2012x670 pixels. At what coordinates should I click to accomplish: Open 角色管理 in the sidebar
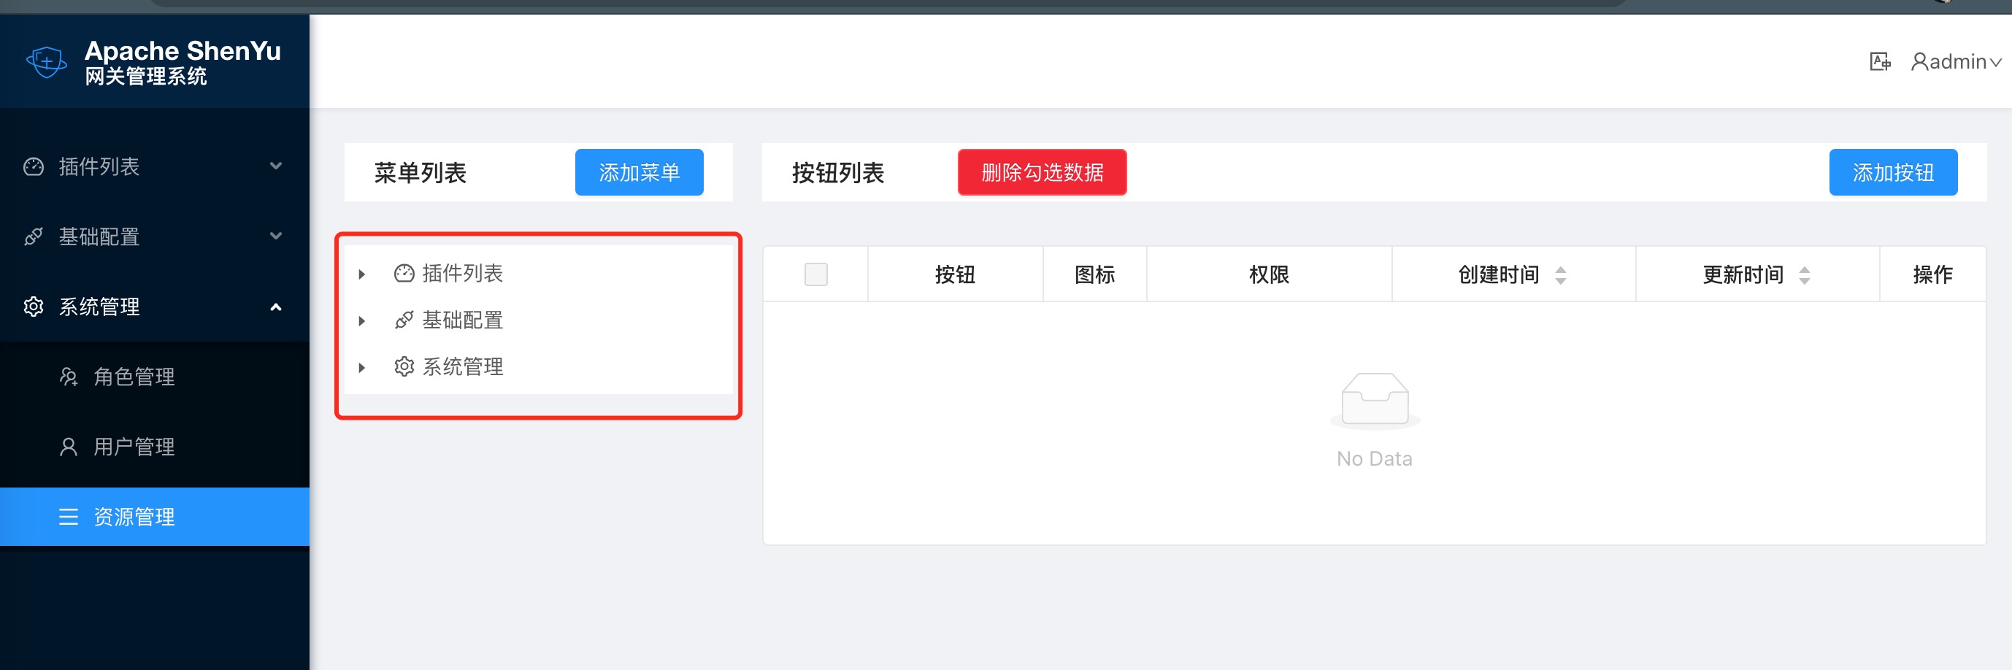coord(134,377)
